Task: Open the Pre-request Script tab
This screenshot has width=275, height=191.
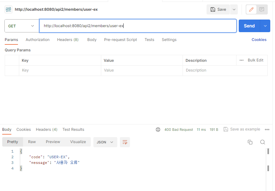Action: coord(120,40)
